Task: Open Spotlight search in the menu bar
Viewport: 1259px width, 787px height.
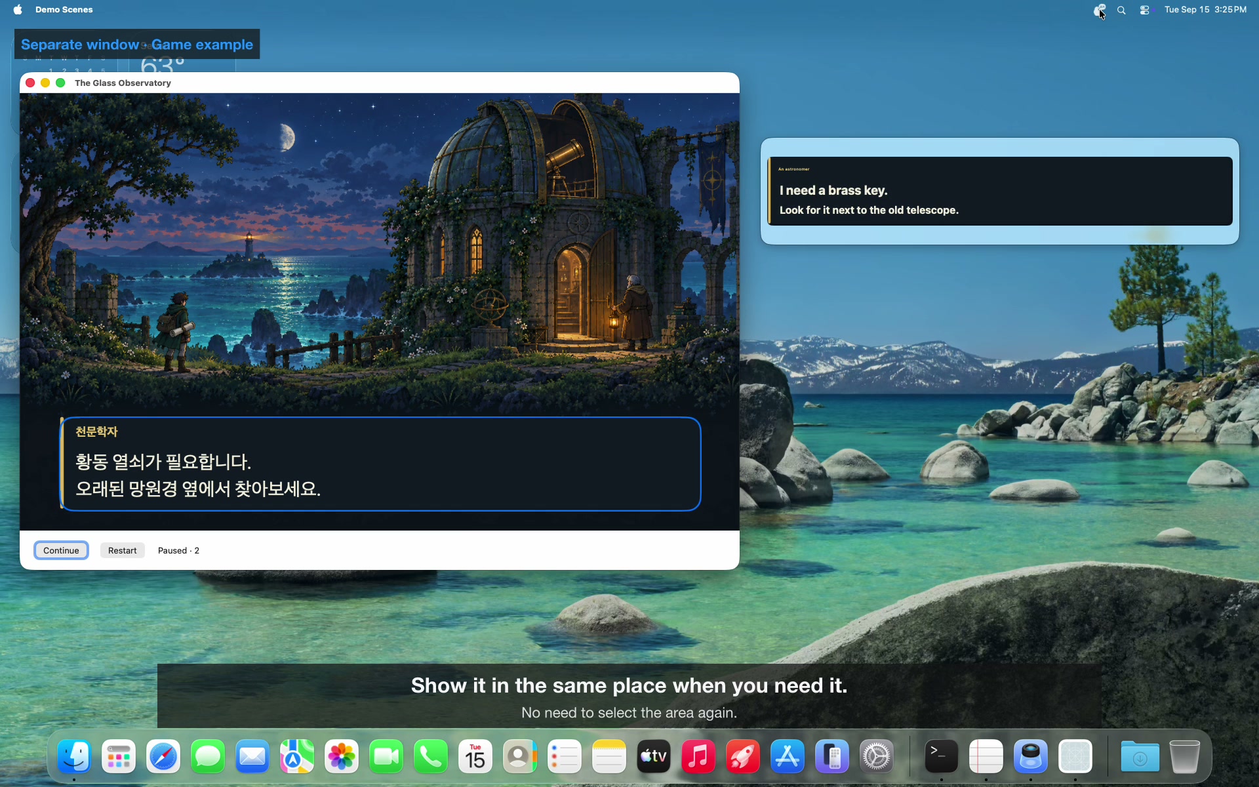Action: [1121, 10]
